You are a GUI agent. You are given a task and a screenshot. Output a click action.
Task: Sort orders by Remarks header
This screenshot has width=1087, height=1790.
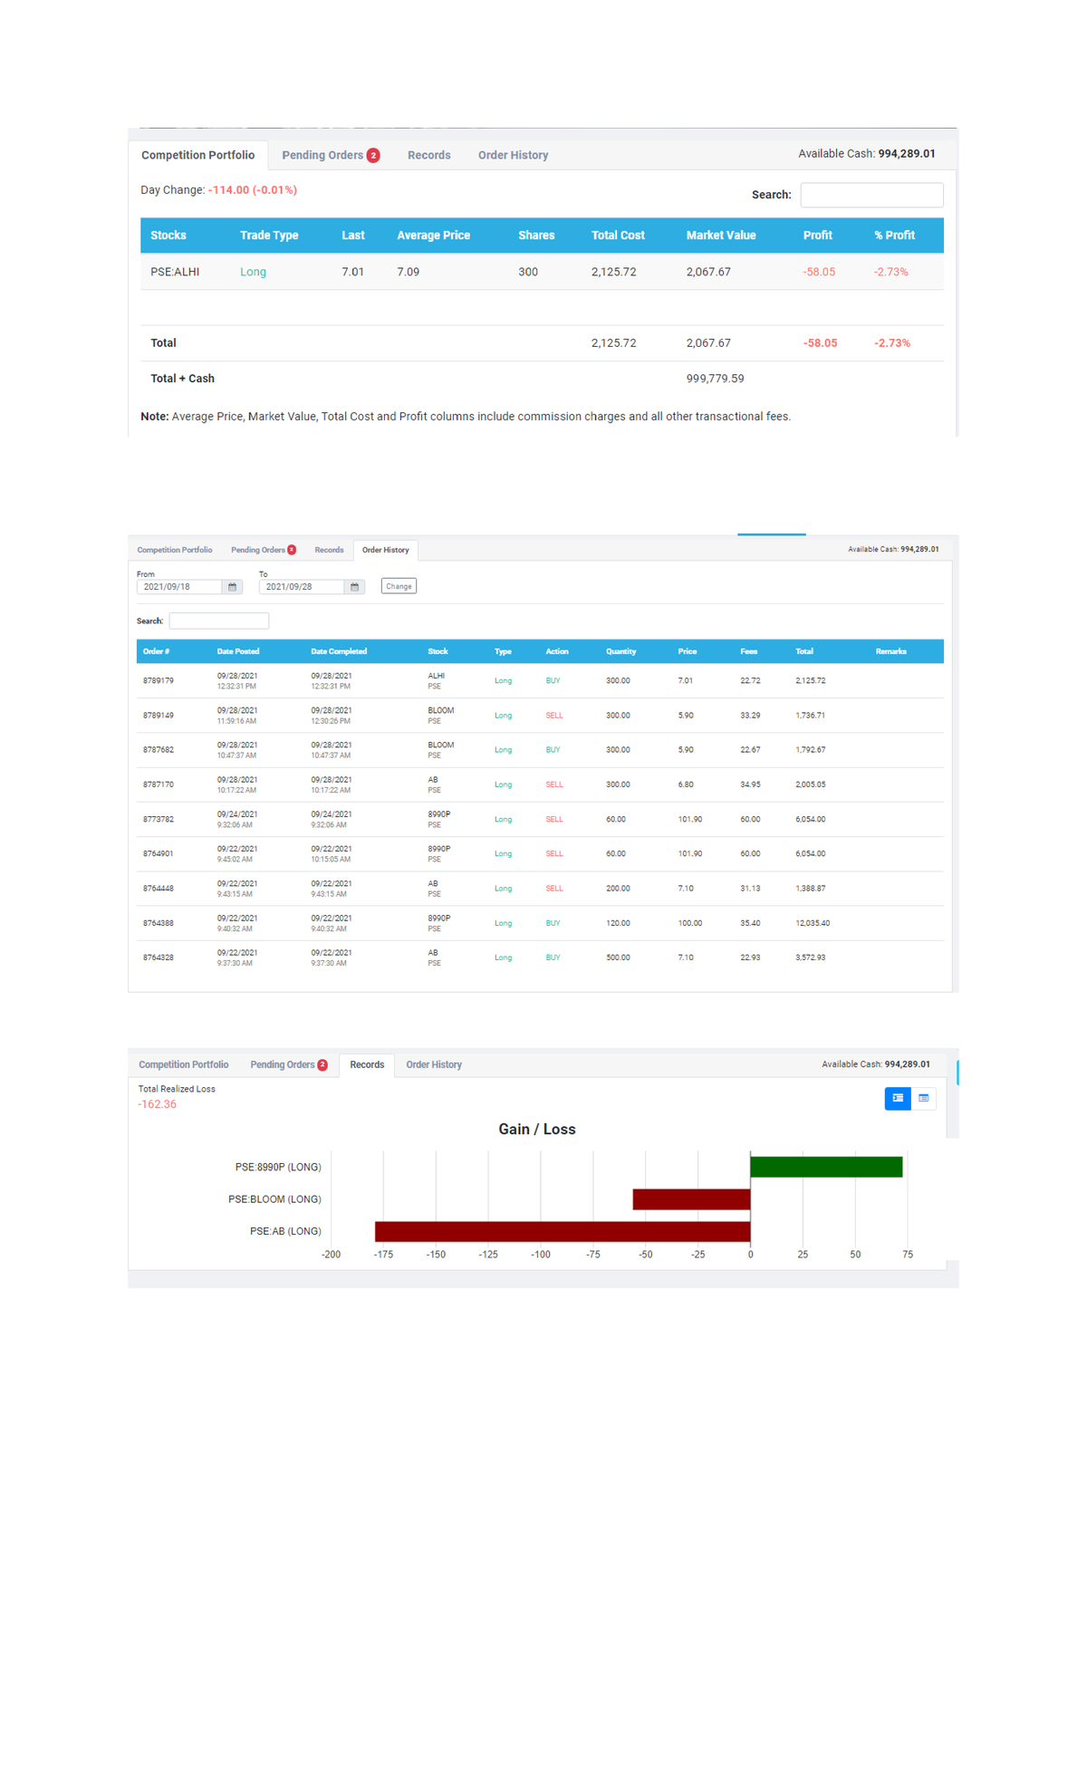coord(891,651)
